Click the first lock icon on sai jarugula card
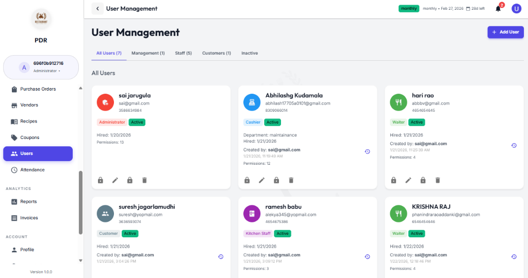The image size is (528, 278). [x=101, y=180]
